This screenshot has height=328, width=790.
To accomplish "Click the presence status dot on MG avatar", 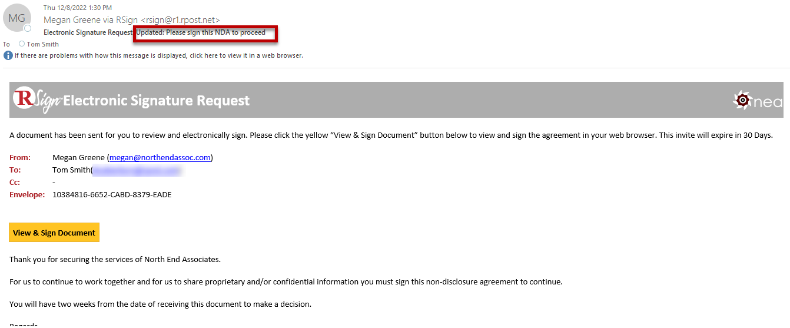I will click(x=27, y=28).
